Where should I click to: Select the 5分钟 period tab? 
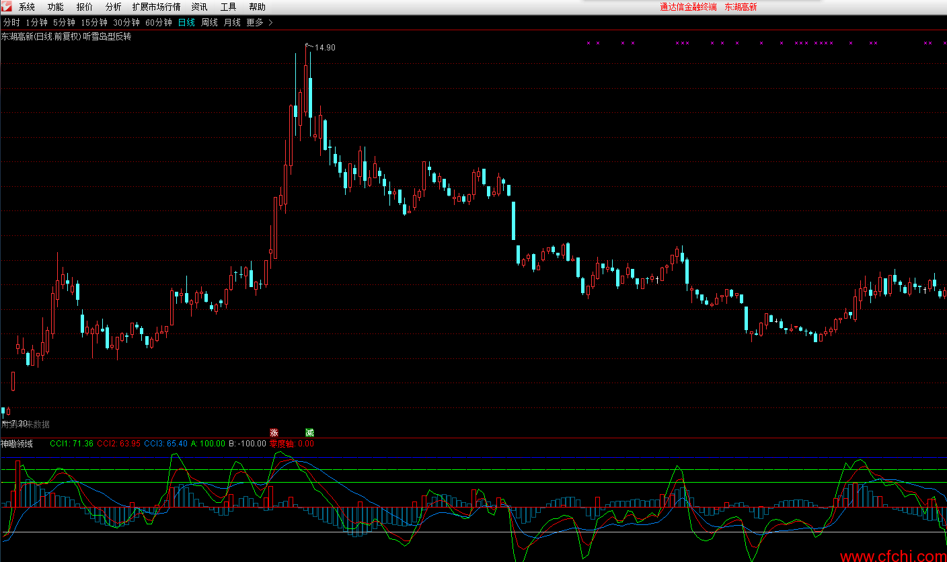[64, 22]
